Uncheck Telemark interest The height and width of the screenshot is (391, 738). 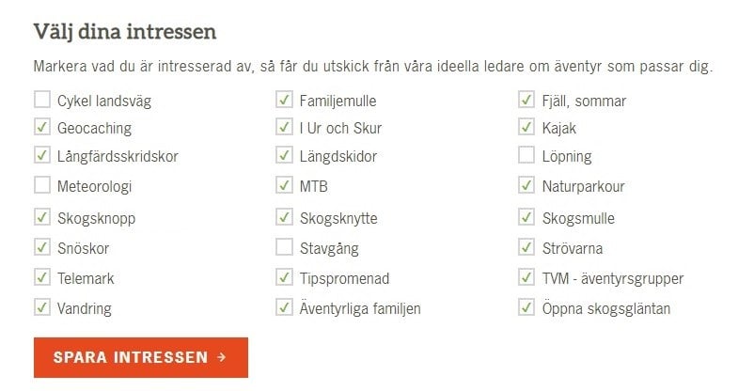[x=42, y=277]
